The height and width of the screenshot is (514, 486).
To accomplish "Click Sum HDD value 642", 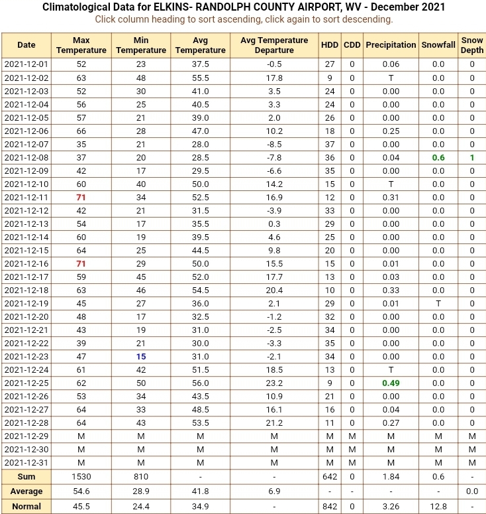I will pos(330,477).
